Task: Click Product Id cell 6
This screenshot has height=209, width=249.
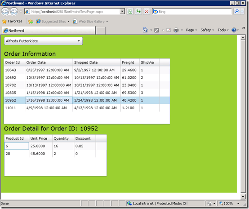Action: click(x=17, y=146)
